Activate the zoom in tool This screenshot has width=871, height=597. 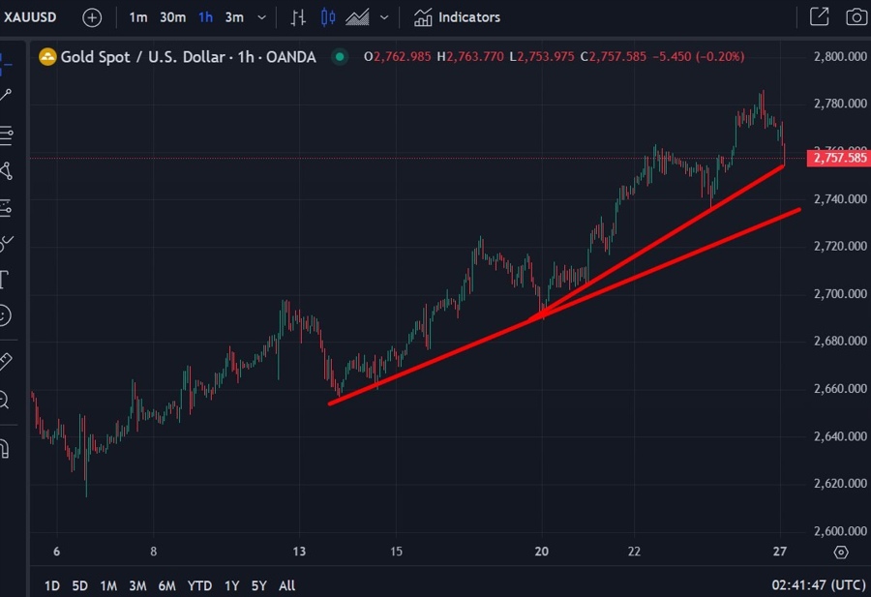pos(5,400)
